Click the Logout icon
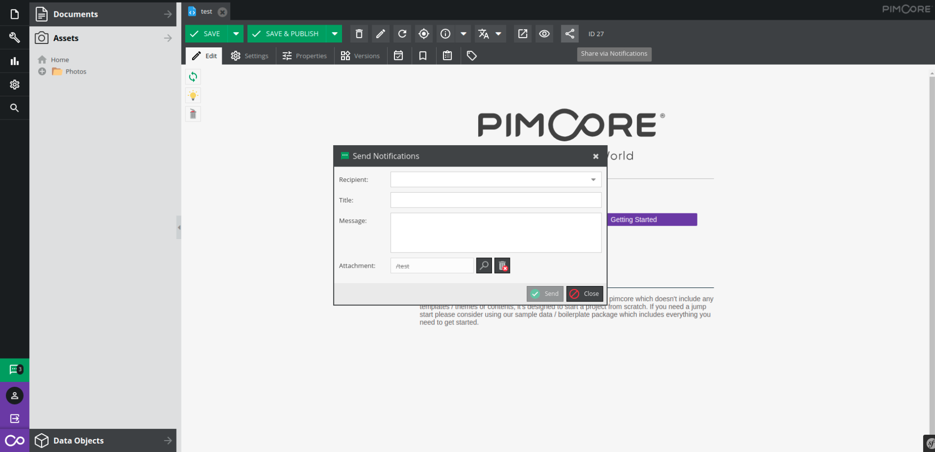 tap(14, 418)
